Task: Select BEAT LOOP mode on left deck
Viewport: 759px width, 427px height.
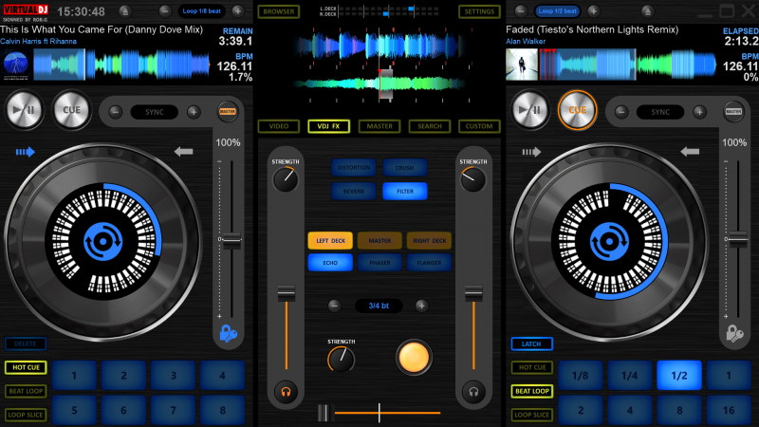Action: pos(27,391)
